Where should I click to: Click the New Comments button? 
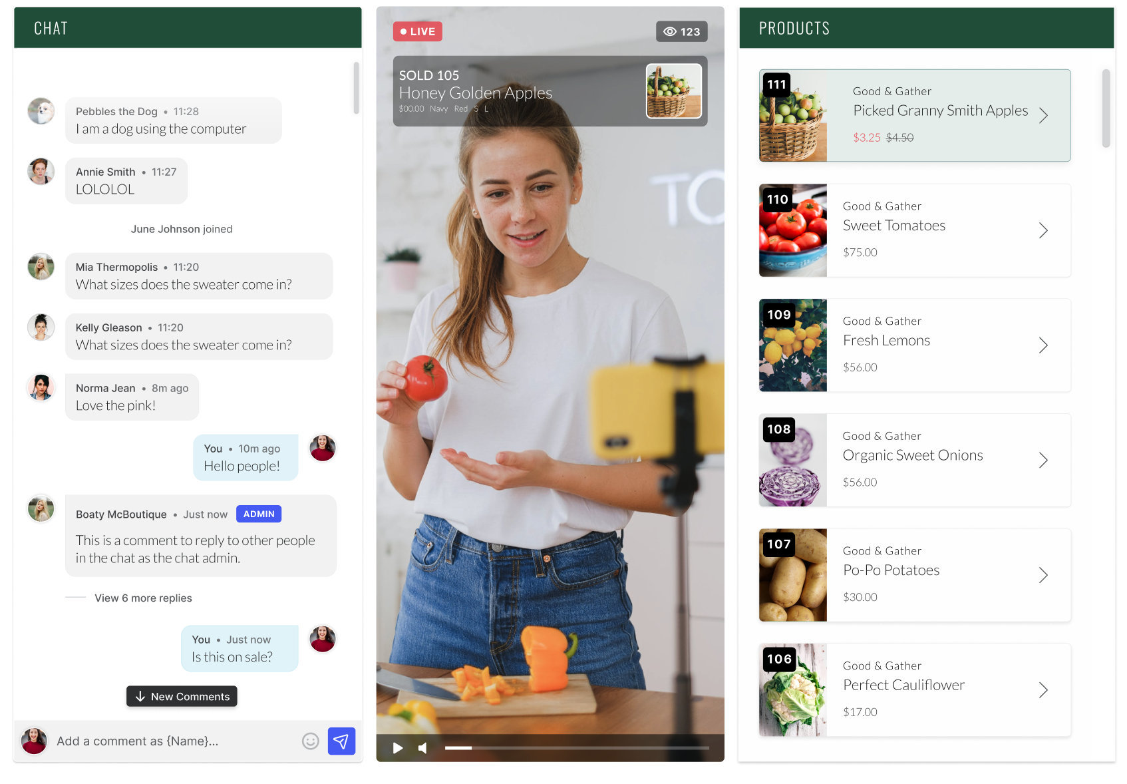point(182,696)
